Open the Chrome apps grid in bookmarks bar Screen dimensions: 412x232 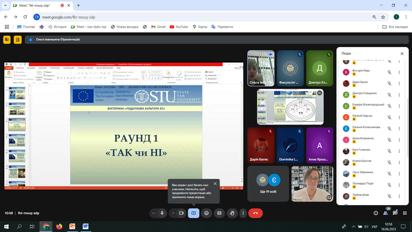pyautogui.click(x=7, y=27)
